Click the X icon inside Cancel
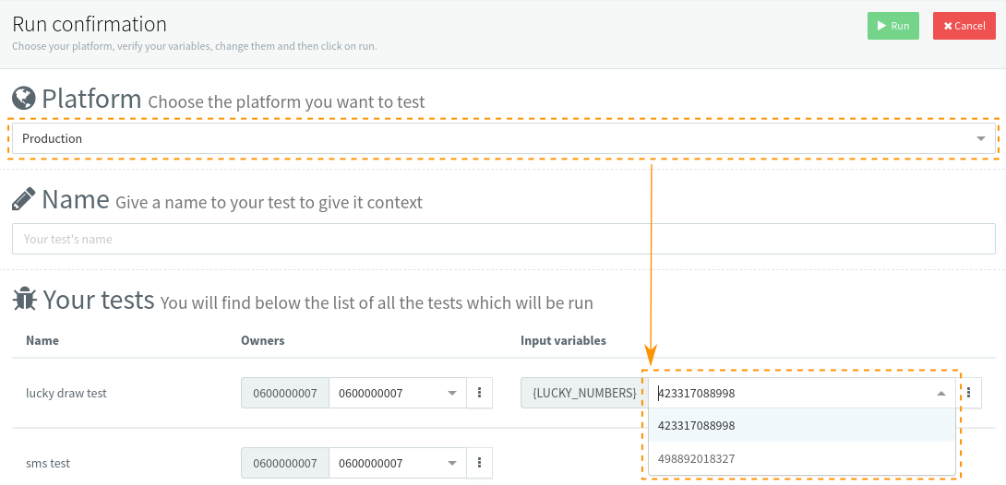 point(948,26)
